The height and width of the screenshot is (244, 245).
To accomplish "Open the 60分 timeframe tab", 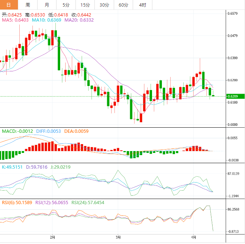I will [x=123, y=5].
